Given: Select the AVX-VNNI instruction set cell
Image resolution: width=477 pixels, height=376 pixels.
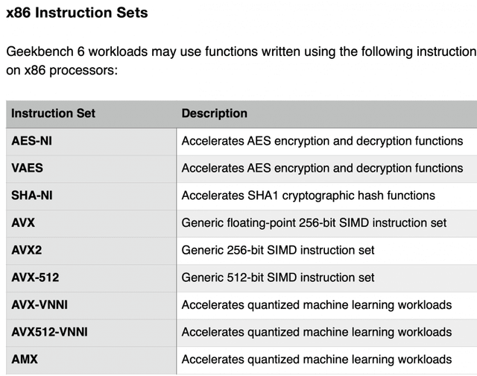Looking at the screenshot, I should (x=40, y=304).
